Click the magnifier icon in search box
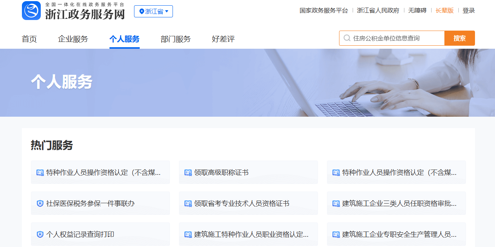This screenshot has height=247, width=495. (x=347, y=38)
